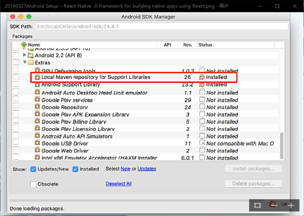Click the revision 23.2 cell

click(x=187, y=84)
